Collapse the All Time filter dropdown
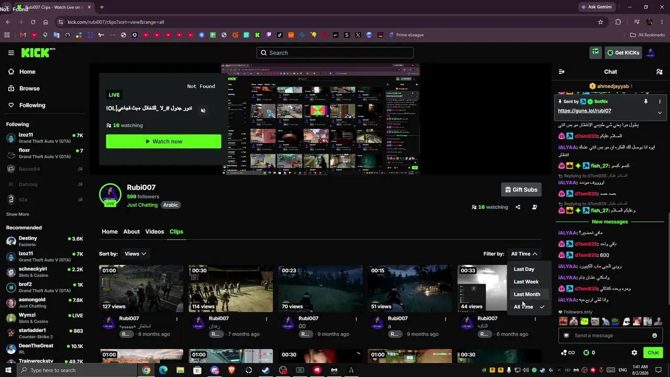 click(524, 254)
